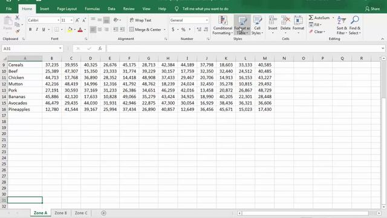Apply the yellow Fill Color swatch
The height and width of the screenshot is (218, 387).
point(70,30)
